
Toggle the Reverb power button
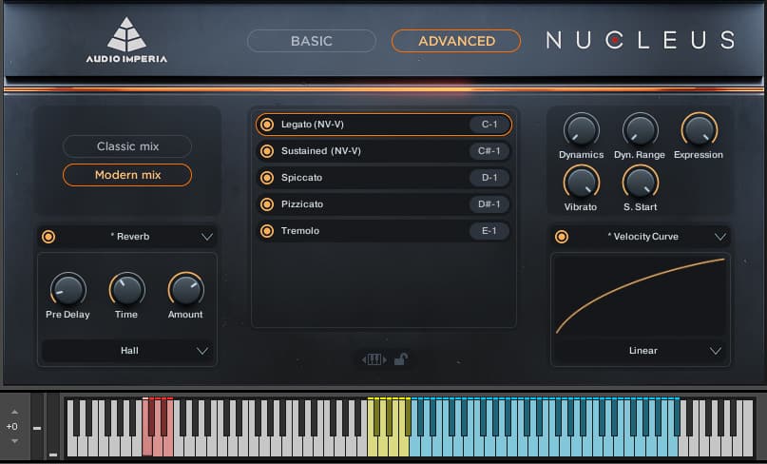(48, 237)
